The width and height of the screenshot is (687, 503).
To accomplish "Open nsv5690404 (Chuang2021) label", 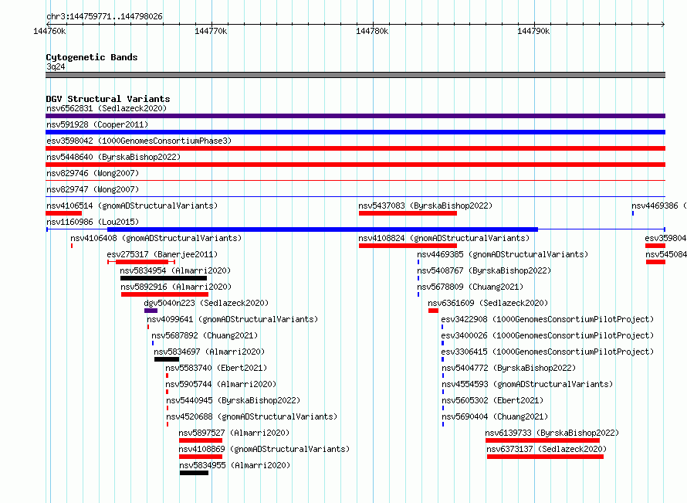I will (x=495, y=416).
